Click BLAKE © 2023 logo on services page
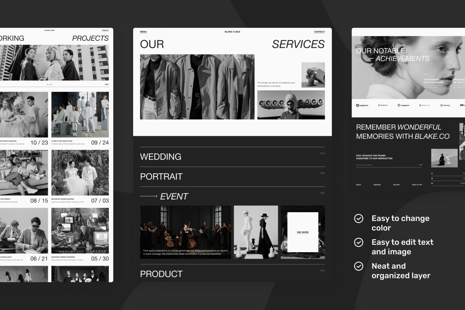The height and width of the screenshot is (310, 465). point(232,32)
